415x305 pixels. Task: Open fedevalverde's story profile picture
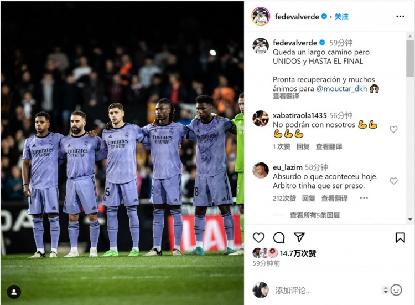point(261,17)
